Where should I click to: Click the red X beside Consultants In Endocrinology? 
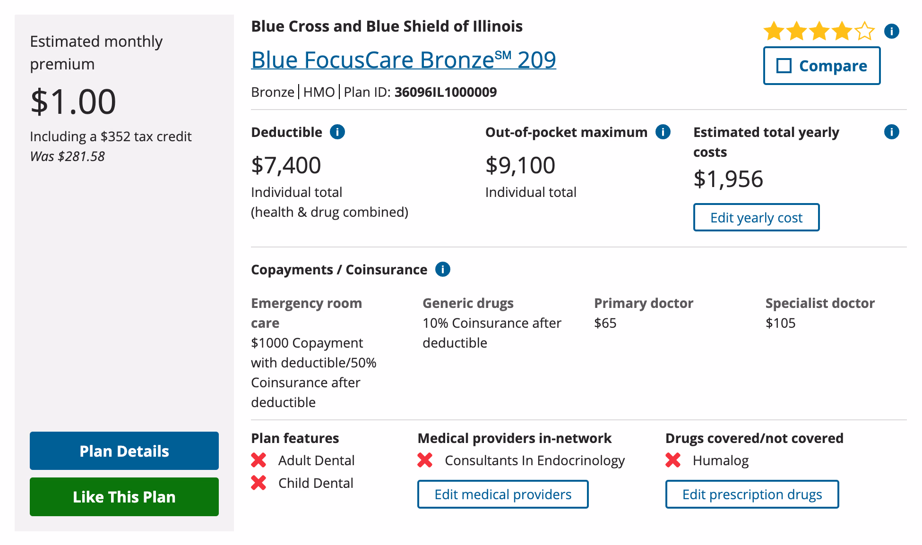point(425,460)
